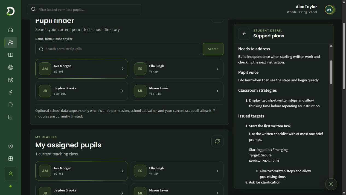The image size is (346, 195).
Task: Open the user profile icon in sidebar
Action: pyautogui.click(x=10, y=174)
